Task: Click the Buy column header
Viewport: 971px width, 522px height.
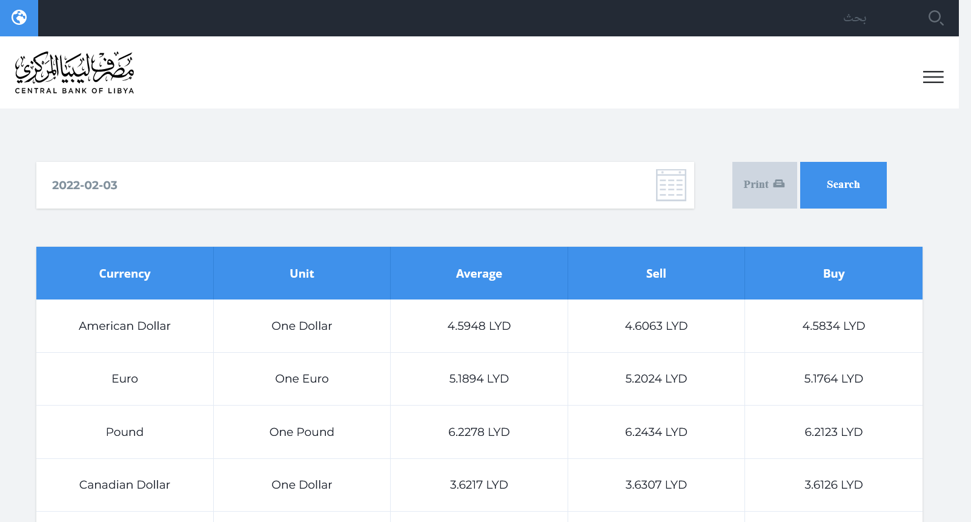Action: point(833,273)
